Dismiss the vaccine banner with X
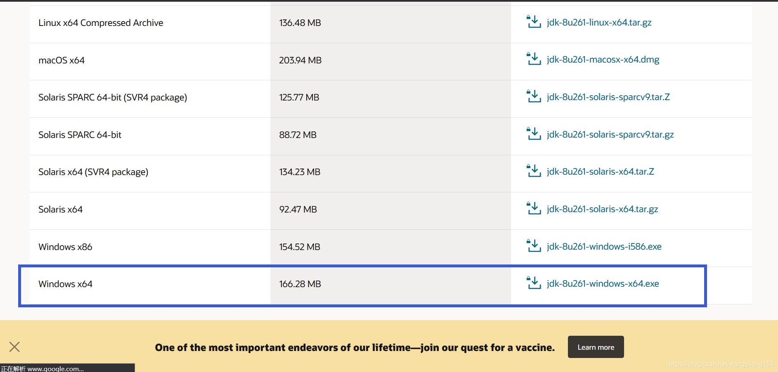Image resolution: width=778 pixels, height=372 pixels. pyautogui.click(x=14, y=347)
